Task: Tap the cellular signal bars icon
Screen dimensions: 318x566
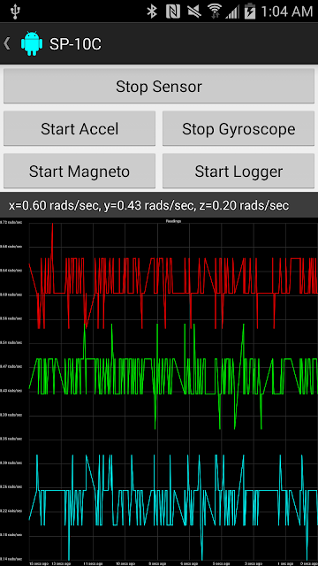Action: tap(232, 11)
